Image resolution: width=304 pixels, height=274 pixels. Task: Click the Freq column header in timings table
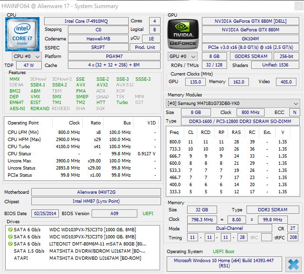click(x=174, y=132)
